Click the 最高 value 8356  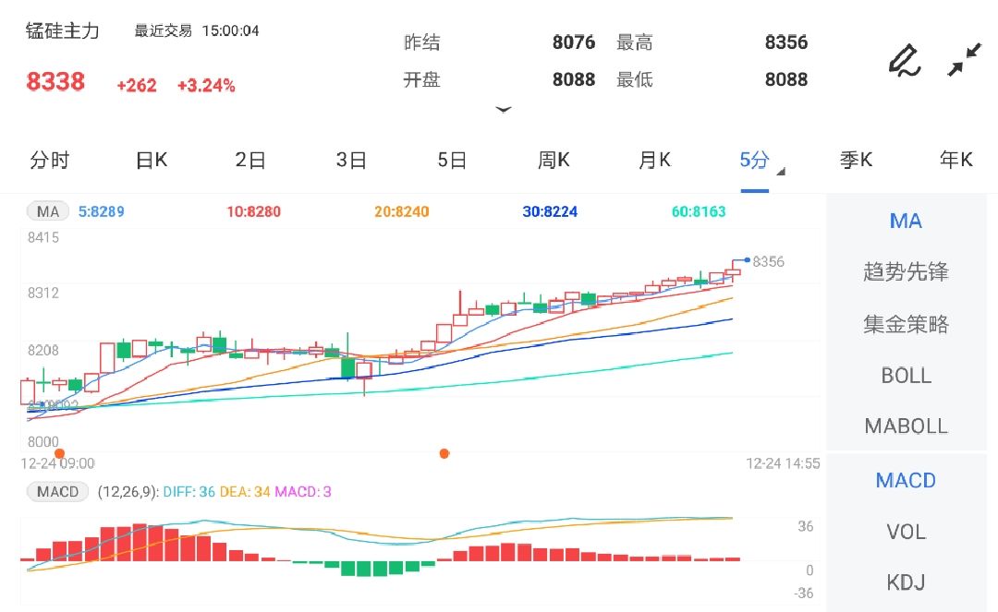tap(786, 42)
